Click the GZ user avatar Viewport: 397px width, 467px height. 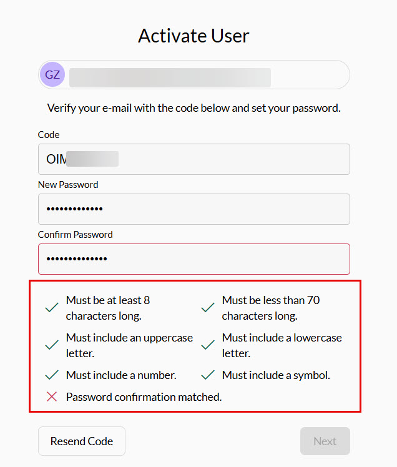coord(52,75)
